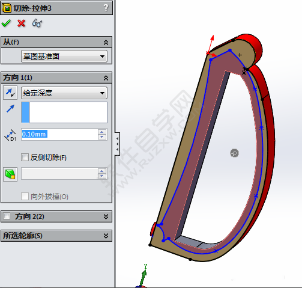Enable 方向 2(2) checkbox

pyautogui.click(x=7, y=216)
